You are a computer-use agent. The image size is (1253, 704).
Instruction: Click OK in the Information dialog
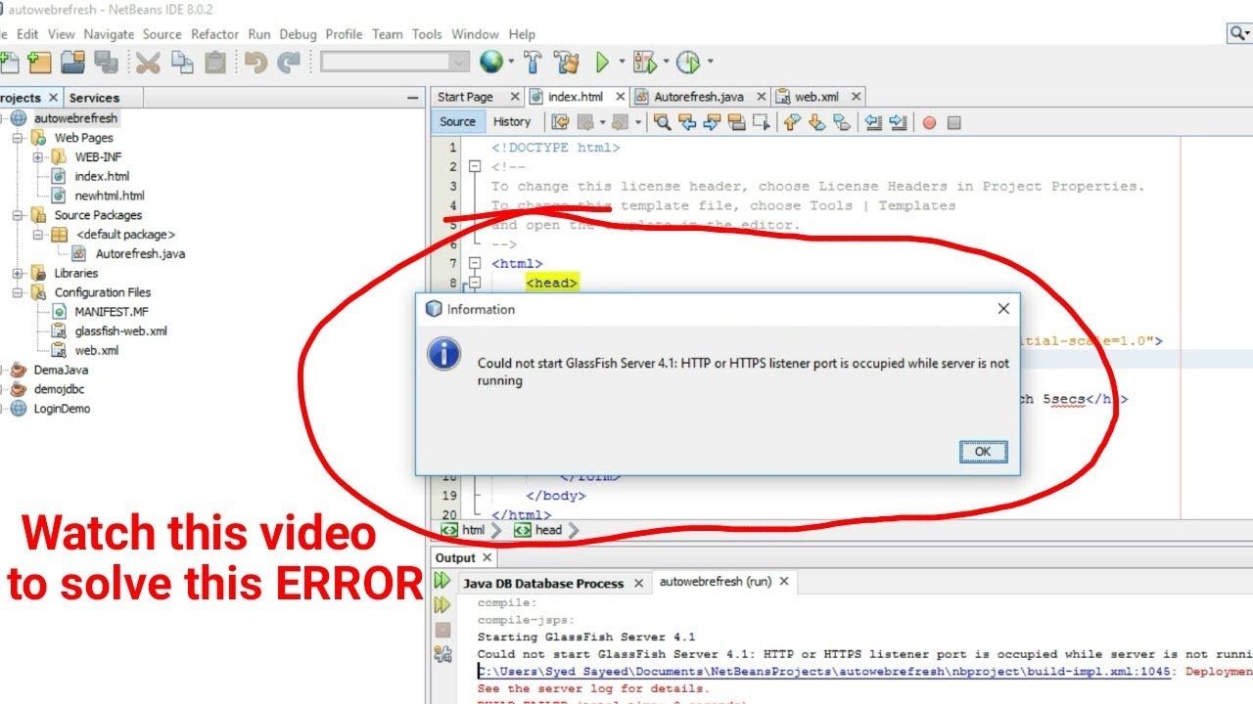983,452
